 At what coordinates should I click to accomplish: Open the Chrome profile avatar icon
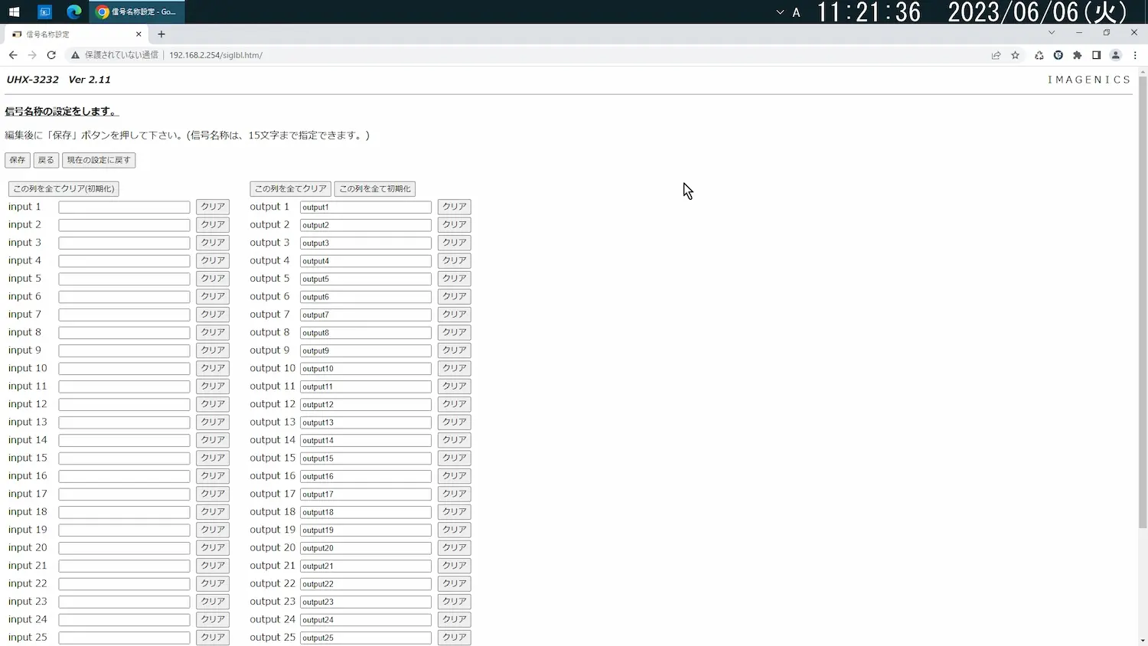[1116, 55]
